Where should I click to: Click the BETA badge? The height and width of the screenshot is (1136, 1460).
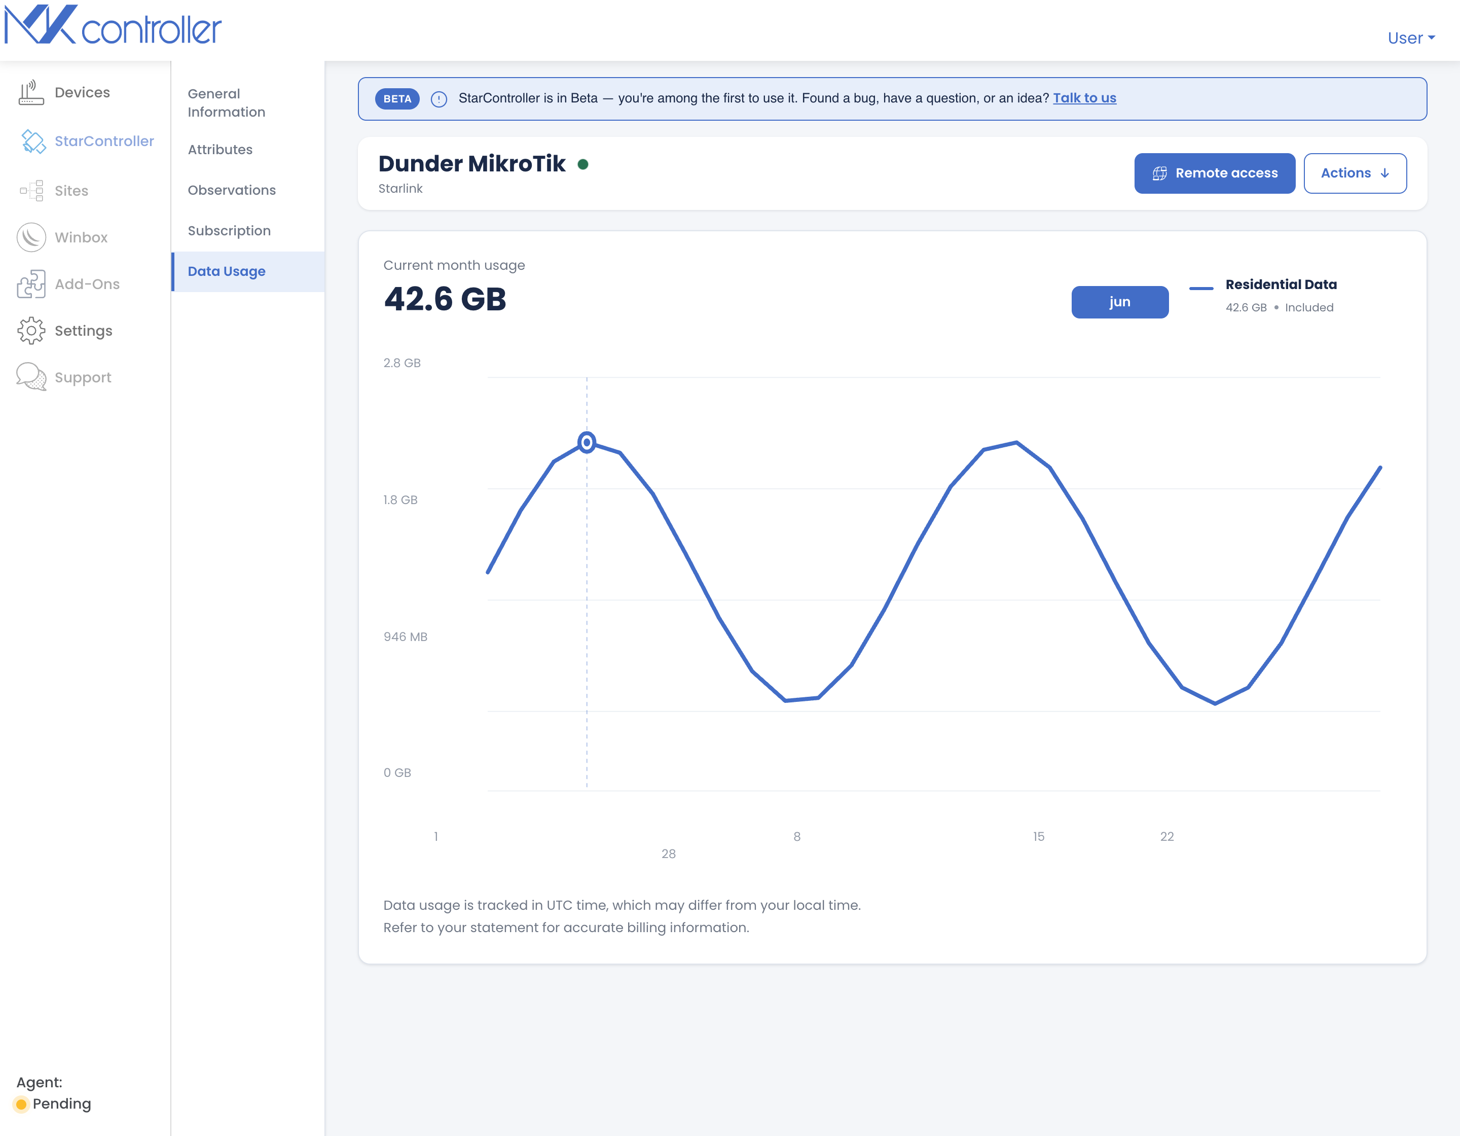coord(397,99)
